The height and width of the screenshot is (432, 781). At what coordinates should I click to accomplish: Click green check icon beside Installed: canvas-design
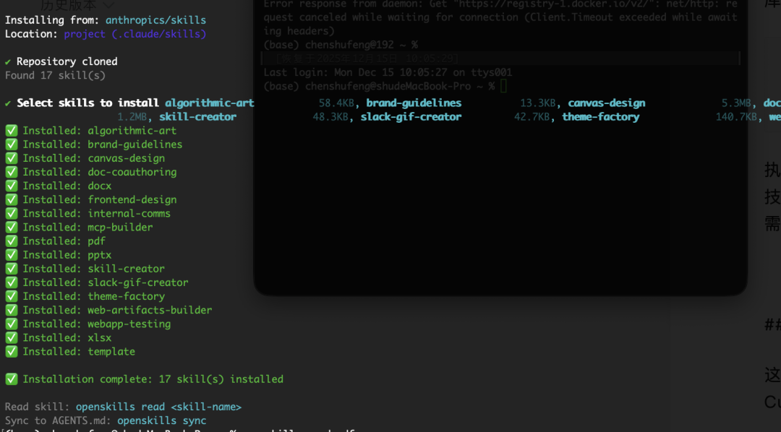click(11, 158)
